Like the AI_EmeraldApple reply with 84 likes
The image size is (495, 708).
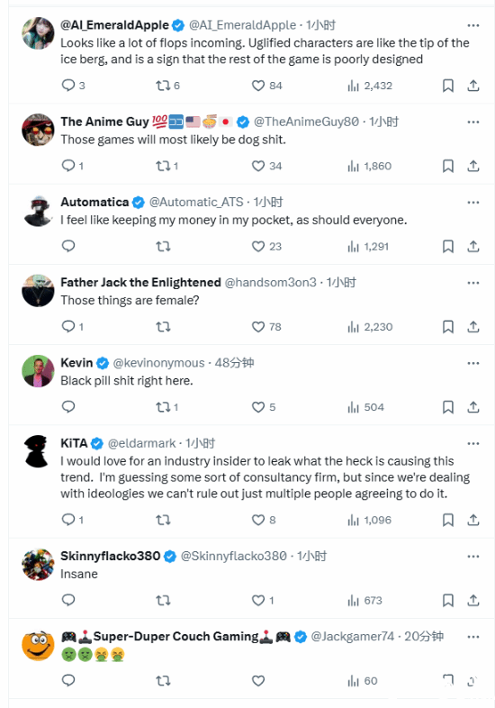(x=266, y=86)
